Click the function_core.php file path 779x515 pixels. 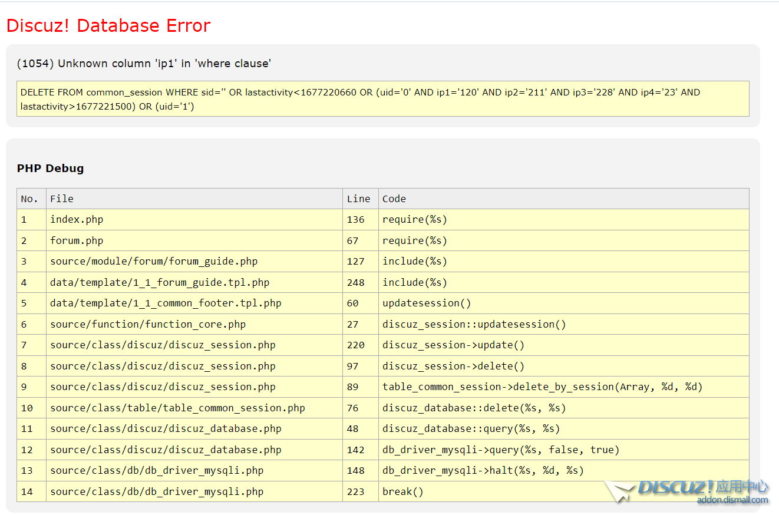[148, 324]
